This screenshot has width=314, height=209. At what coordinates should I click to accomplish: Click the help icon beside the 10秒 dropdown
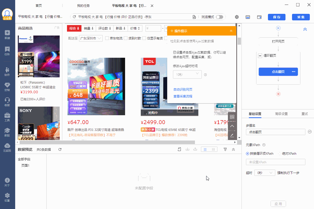click(x=205, y=75)
